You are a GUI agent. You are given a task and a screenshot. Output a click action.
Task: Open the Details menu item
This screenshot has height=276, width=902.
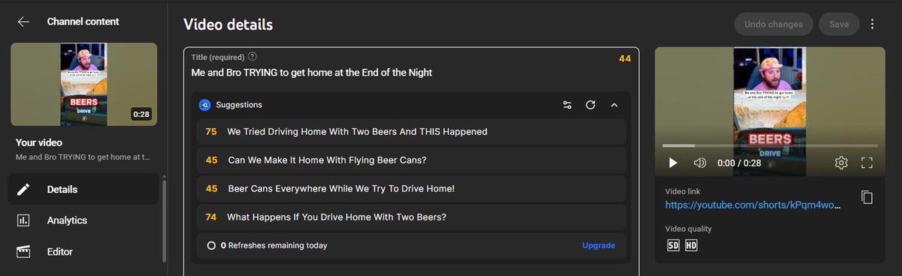(83, 189)
